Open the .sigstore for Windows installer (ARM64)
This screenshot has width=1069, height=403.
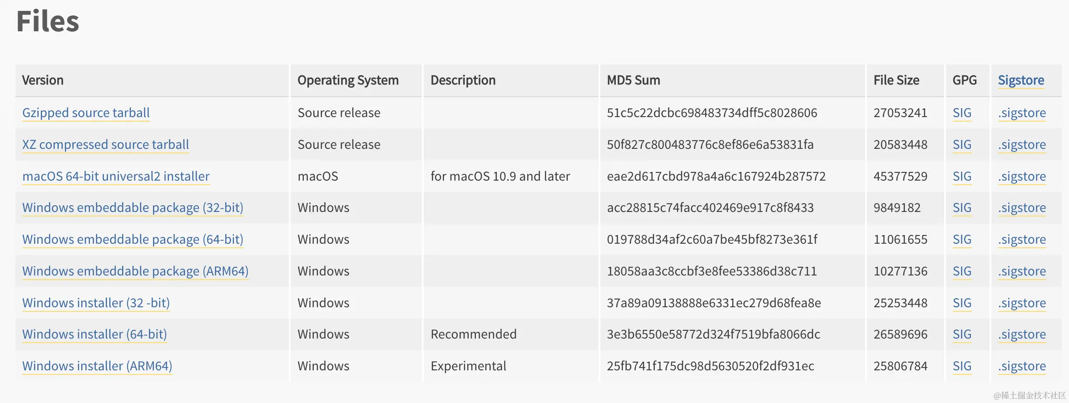pyautogui.click(x=1021, y=366)
